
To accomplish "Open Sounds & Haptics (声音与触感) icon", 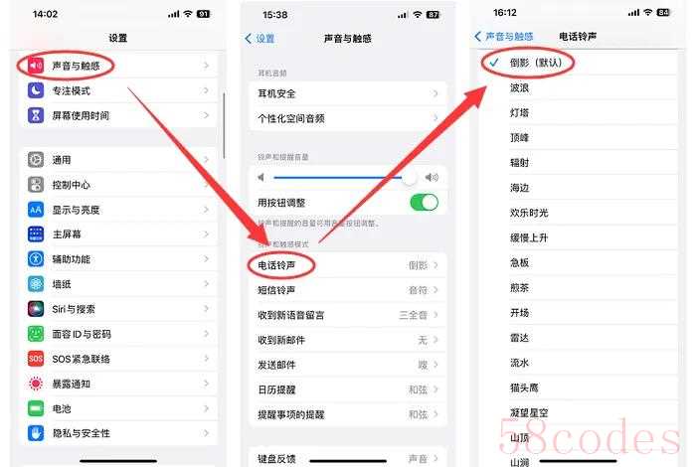I will [x=36, y=66].
